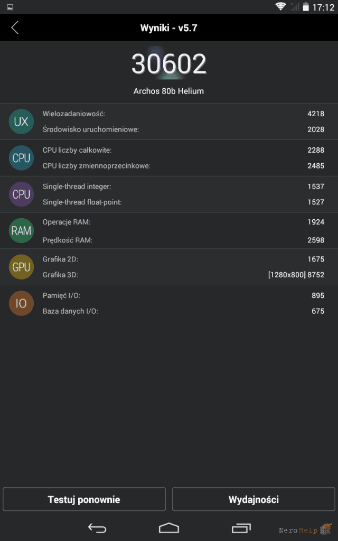Screen dimensions: 338x541
Task: Tap the battery status icon
Action: [306, 7]
